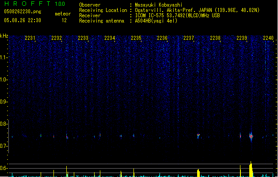Click the 0.6 kHz axis label
Viewport: 278px width, 177px height.
(x=4, y=168)
